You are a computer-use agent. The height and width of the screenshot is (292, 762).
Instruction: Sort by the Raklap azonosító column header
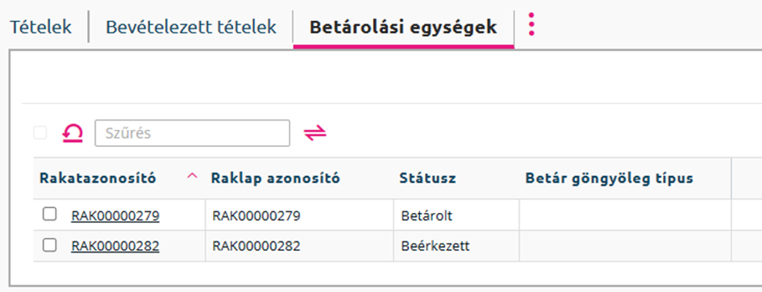pos(276,178)
